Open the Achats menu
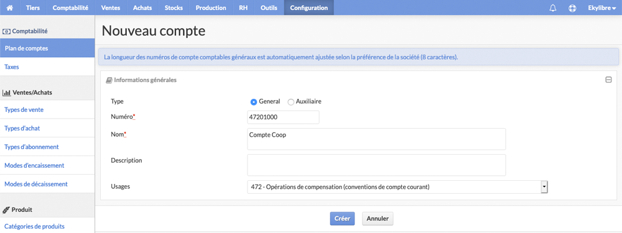This screenshot has width=622, height=233. coord(142,7)
